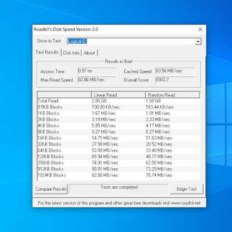232x232 pixels.
Task: Select the 512KB Blocks row
Action: 119,169
